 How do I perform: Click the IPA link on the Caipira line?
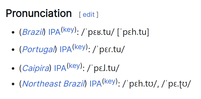[60, 68]
